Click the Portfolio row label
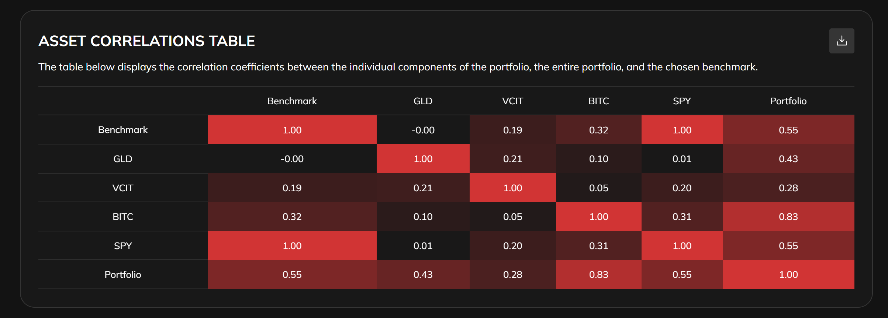Image resolution: width=888 pixels, height=318 pixels. pyautogui.click(x=123, y=275)
